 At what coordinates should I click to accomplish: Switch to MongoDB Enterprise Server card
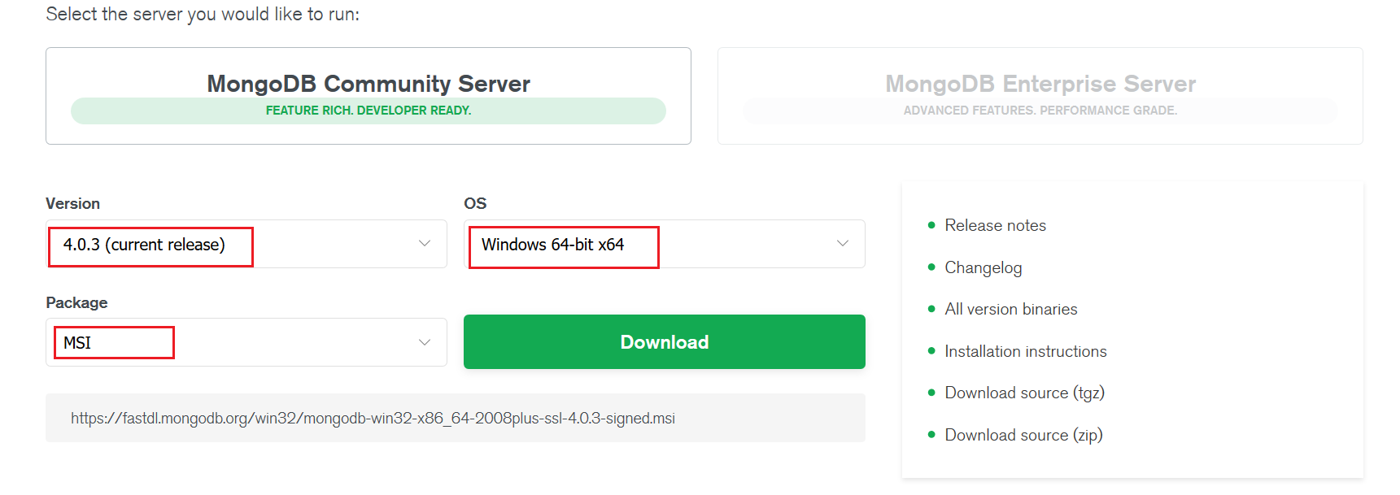pyautogui.click(x=1040, y=83)
